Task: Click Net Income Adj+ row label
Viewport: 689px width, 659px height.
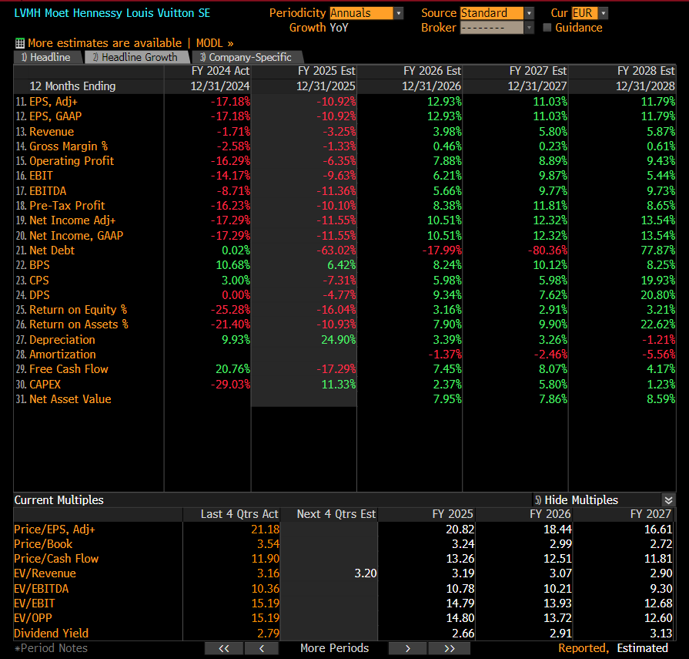Action: point(72,220)
